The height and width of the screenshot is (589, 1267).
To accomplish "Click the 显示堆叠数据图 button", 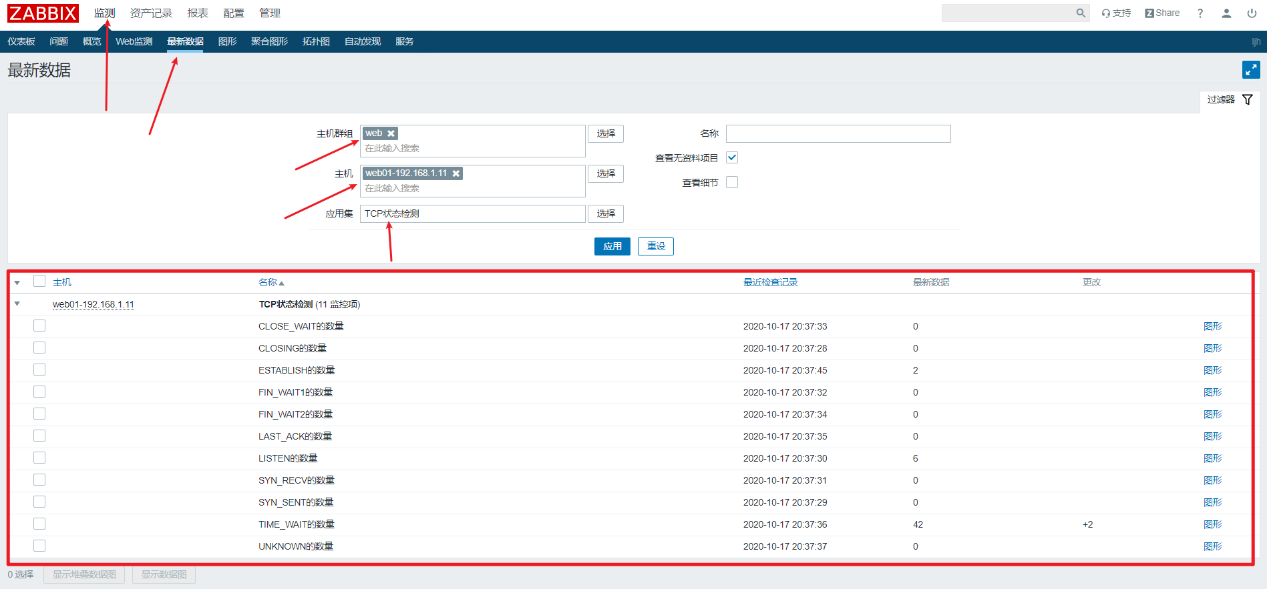I will [x=84, y=574].
